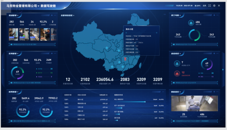The height and width of the screenshot is (130, 227).
Task: Click the person icon beside the number 7
Action: point(177,63)
